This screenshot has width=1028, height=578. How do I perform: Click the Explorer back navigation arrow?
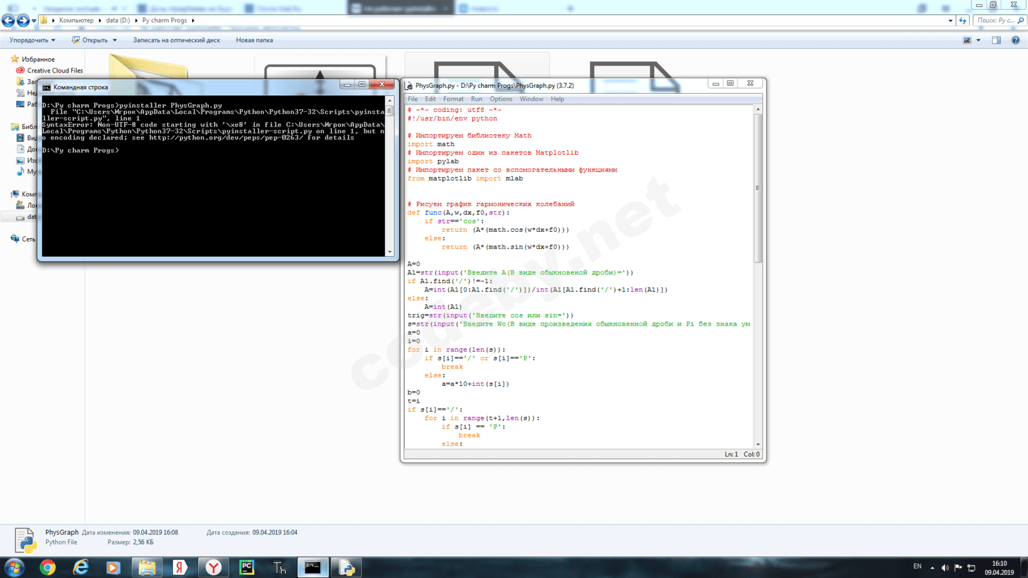pyautogui.click(x=8, y=21)
